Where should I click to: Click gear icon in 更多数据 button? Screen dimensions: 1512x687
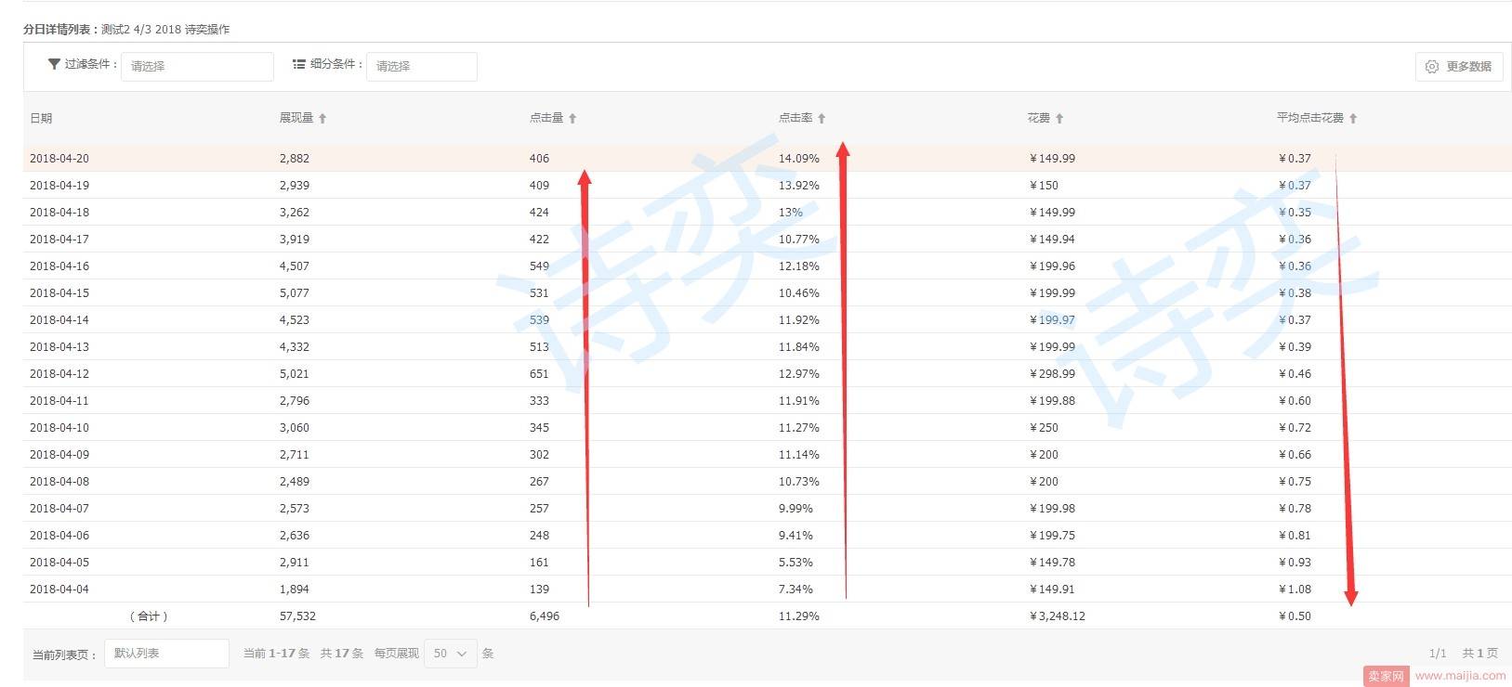1432,67
